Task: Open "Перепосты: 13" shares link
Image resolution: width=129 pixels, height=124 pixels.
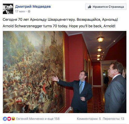Action: click(x=113, y=119)
